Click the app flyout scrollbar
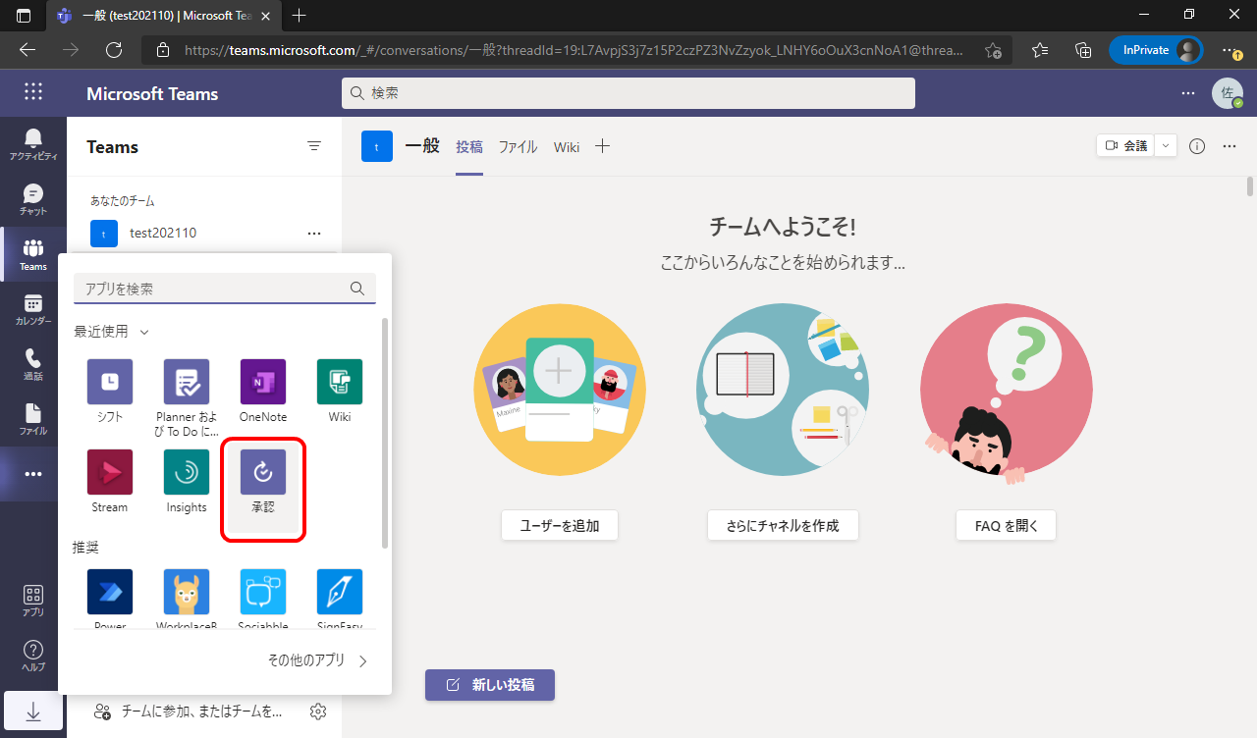 click(x=385, y=432)
